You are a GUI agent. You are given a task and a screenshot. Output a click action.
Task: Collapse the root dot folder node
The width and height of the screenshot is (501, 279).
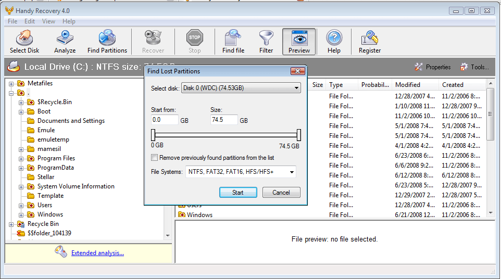coord(11,93)
